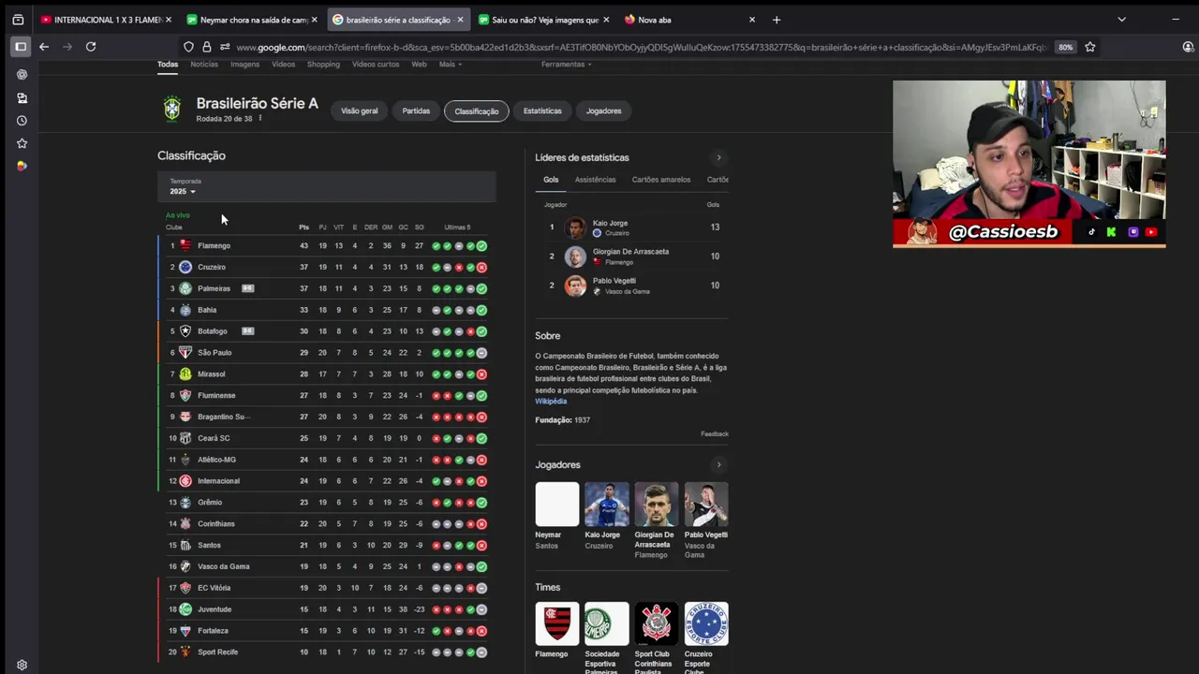This screenshot has width=1199, height=674.
Task: Open the Sport Club Corinthians Paulista team card
Action: [657, 637]
